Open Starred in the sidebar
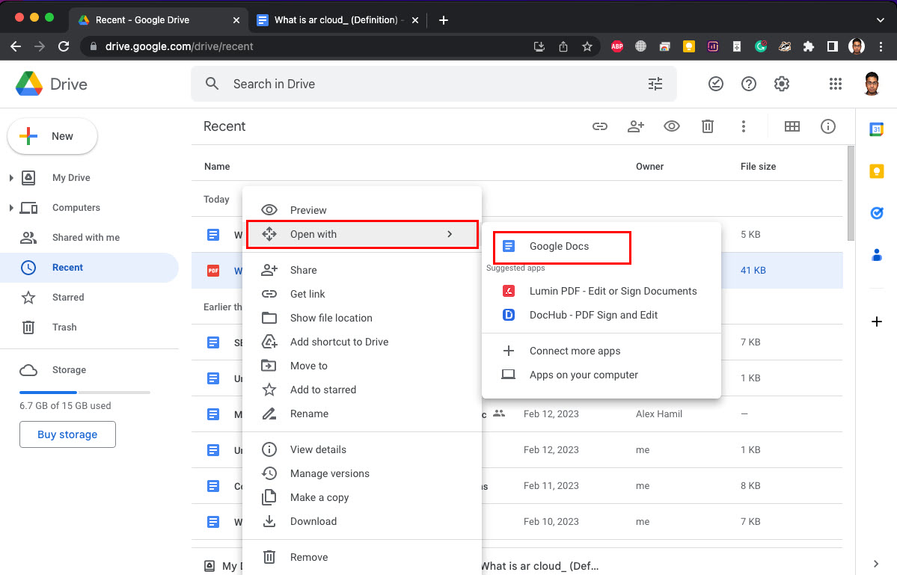 tap(89, 297)
